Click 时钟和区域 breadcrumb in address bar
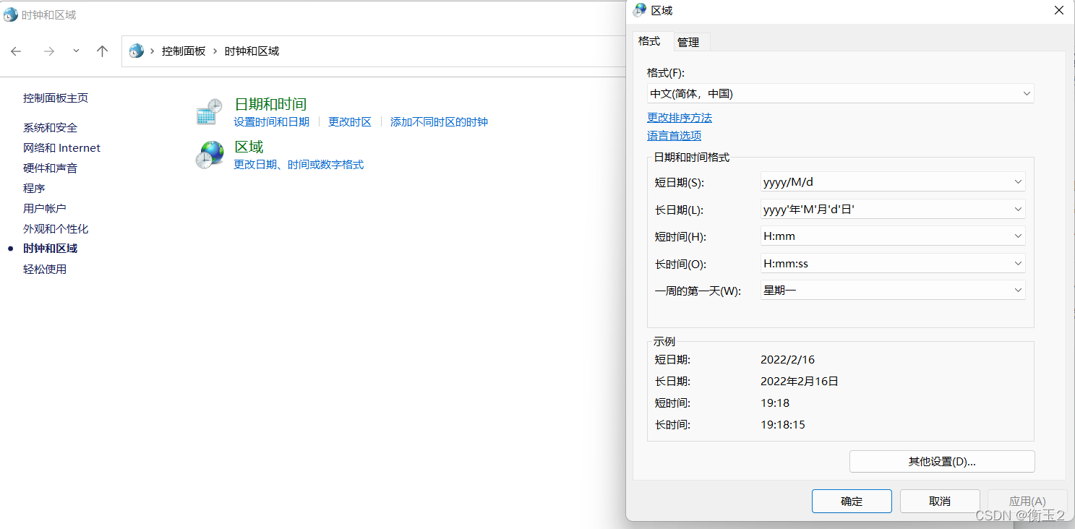Image resolution: width=1075 pixels, height=529 pixels. click(252, 51)
